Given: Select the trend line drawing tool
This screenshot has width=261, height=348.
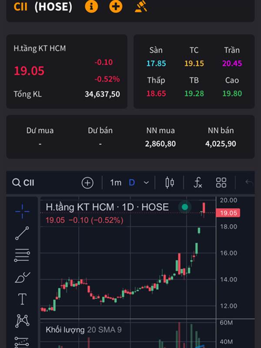Looking at the screenshot, I should pyautogui.click(x=22, y=233).
